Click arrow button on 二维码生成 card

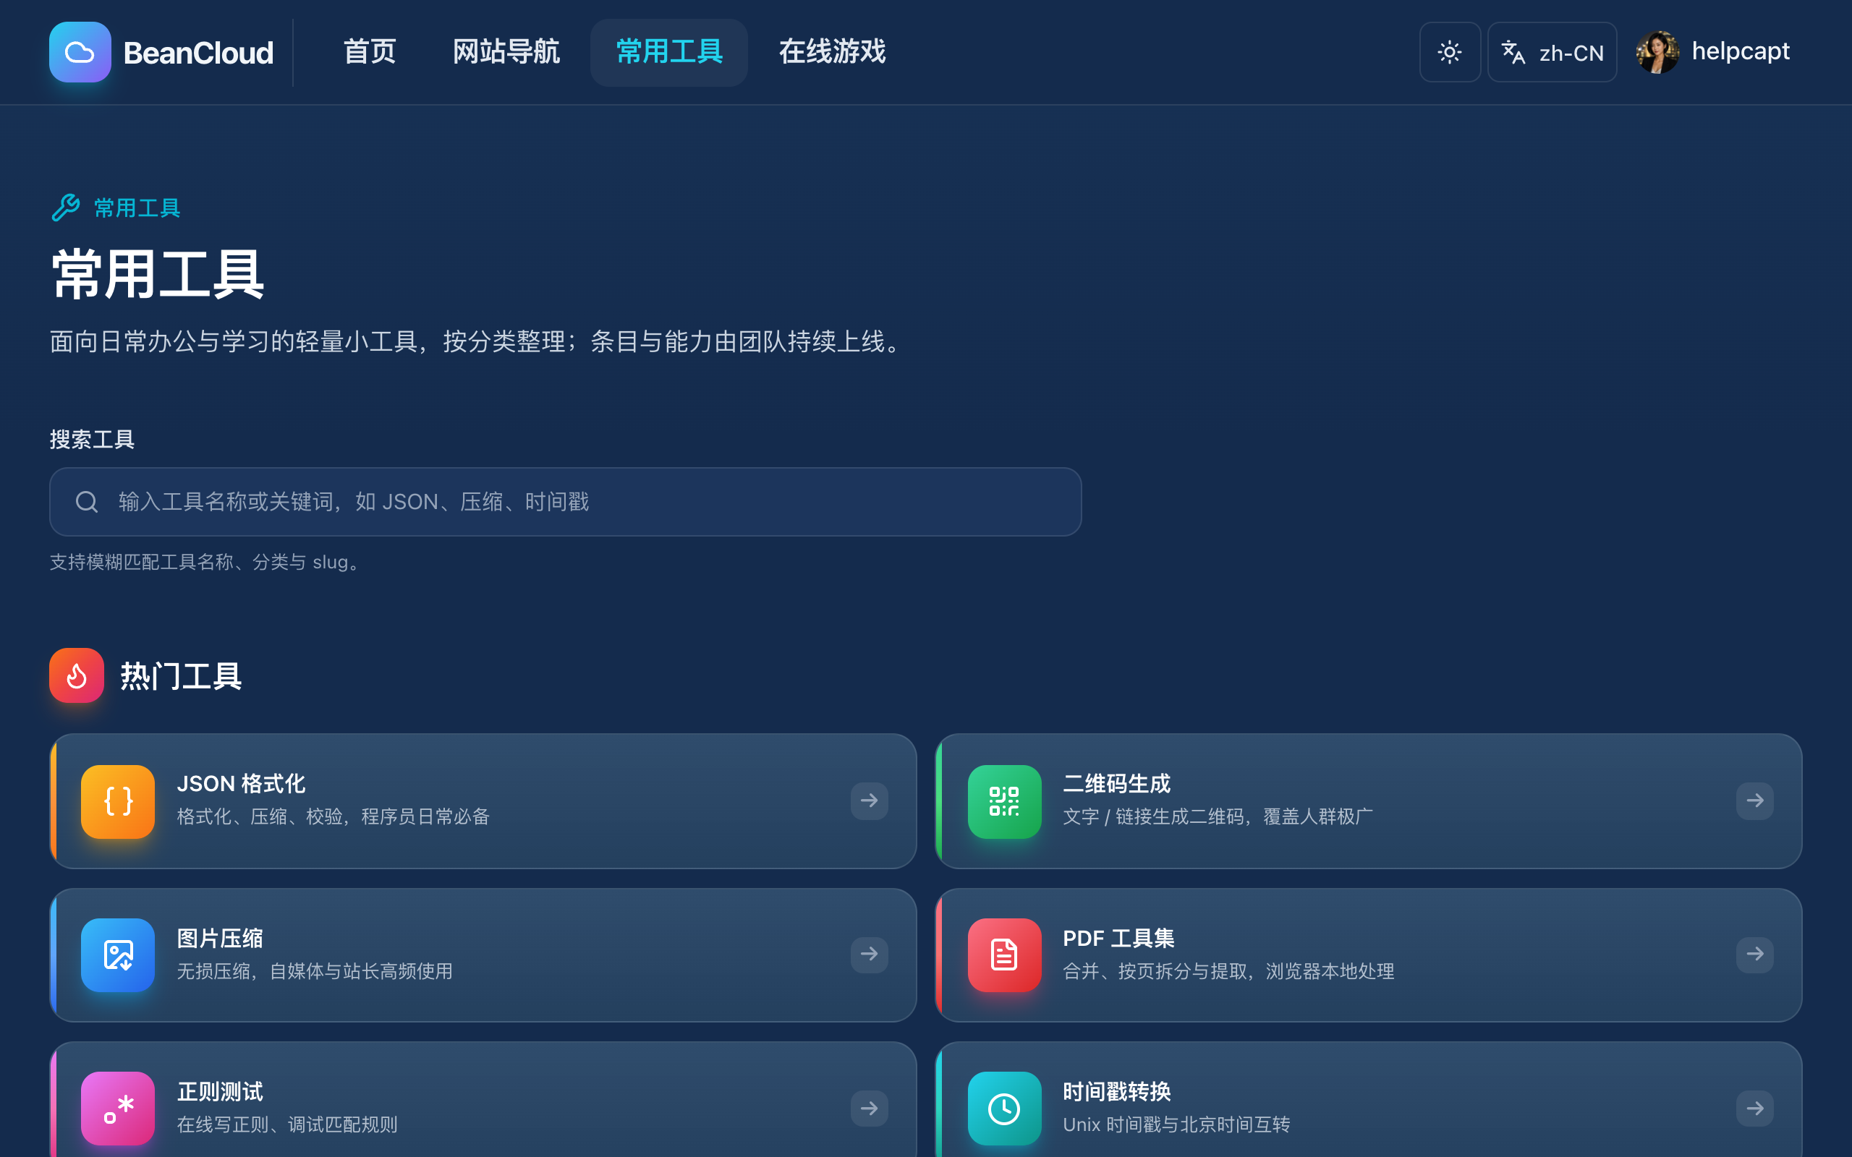(x=1755, y=801)
